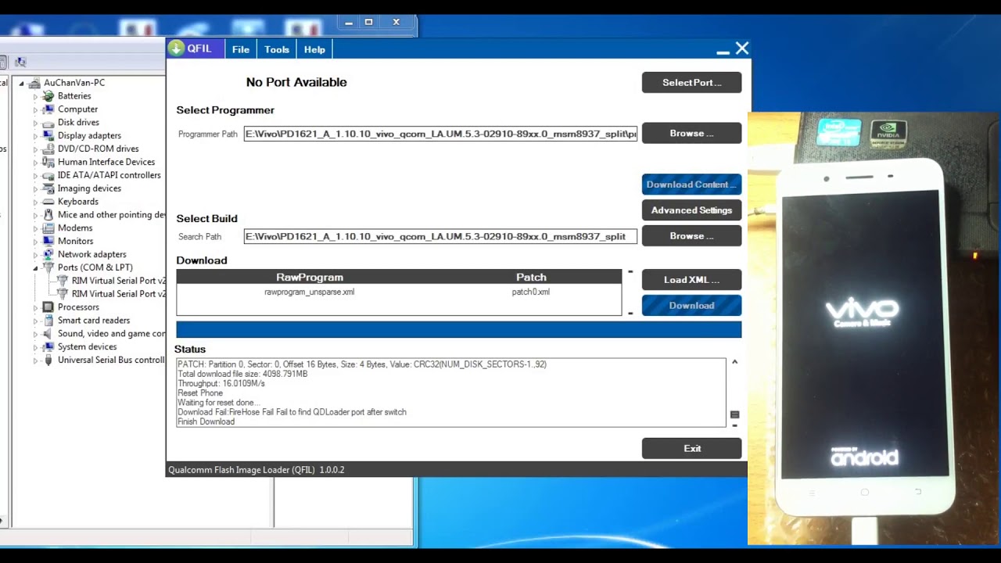The image size is (1001, 563).
Task: Click the Ports (COM & LPT) icon
Action: click(x=48, y=267)
